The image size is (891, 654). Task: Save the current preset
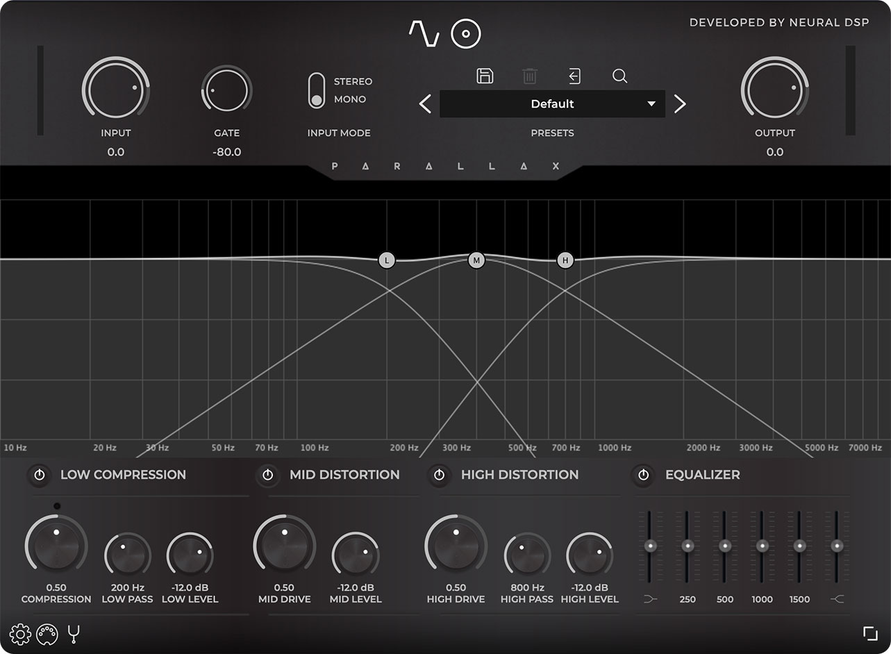pos(485,76)
